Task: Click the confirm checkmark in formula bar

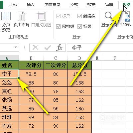Action: pyautogui.click(x=48, y=48)
